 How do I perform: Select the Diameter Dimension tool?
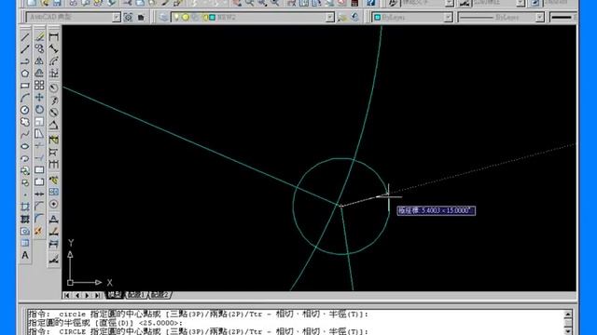(x=54, y=113)
